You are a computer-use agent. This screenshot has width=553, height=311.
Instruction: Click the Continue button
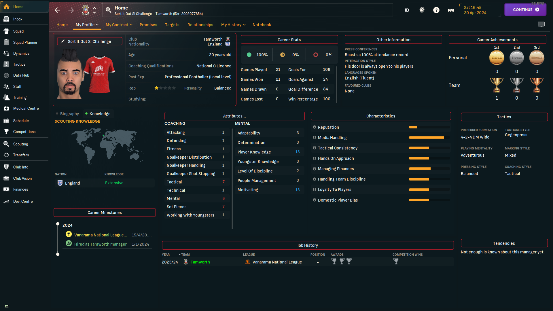[525, 10]
